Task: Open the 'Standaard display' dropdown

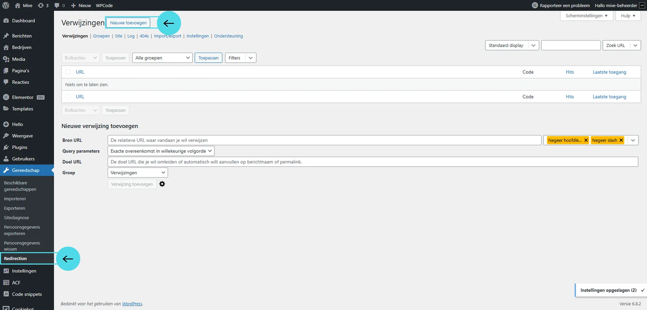Action: click(511, 45)
